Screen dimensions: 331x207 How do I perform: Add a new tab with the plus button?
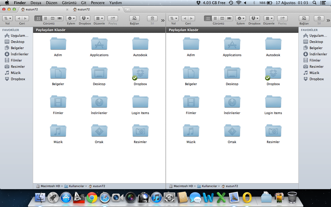pyautogui.click(x=127, y=10)
